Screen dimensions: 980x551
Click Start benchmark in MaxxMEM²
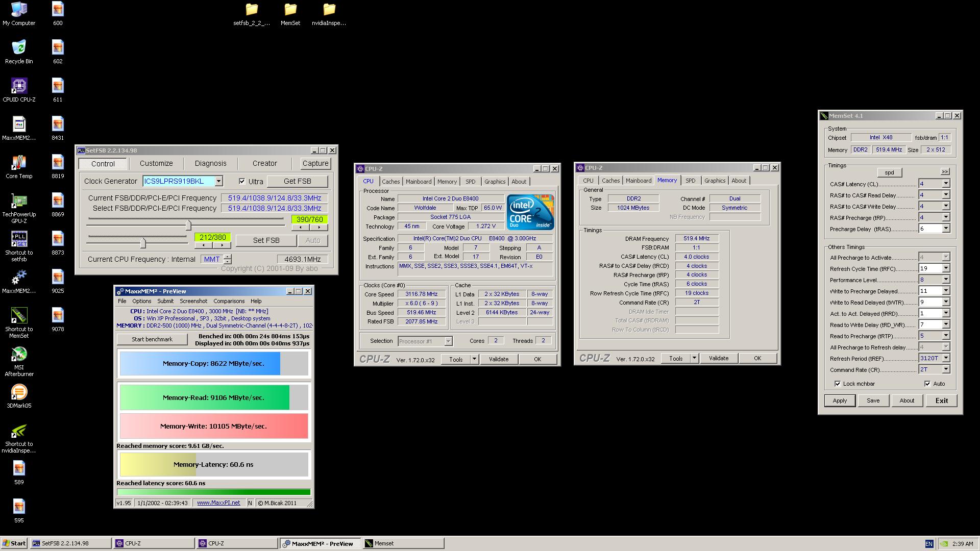tap(152, 339)
